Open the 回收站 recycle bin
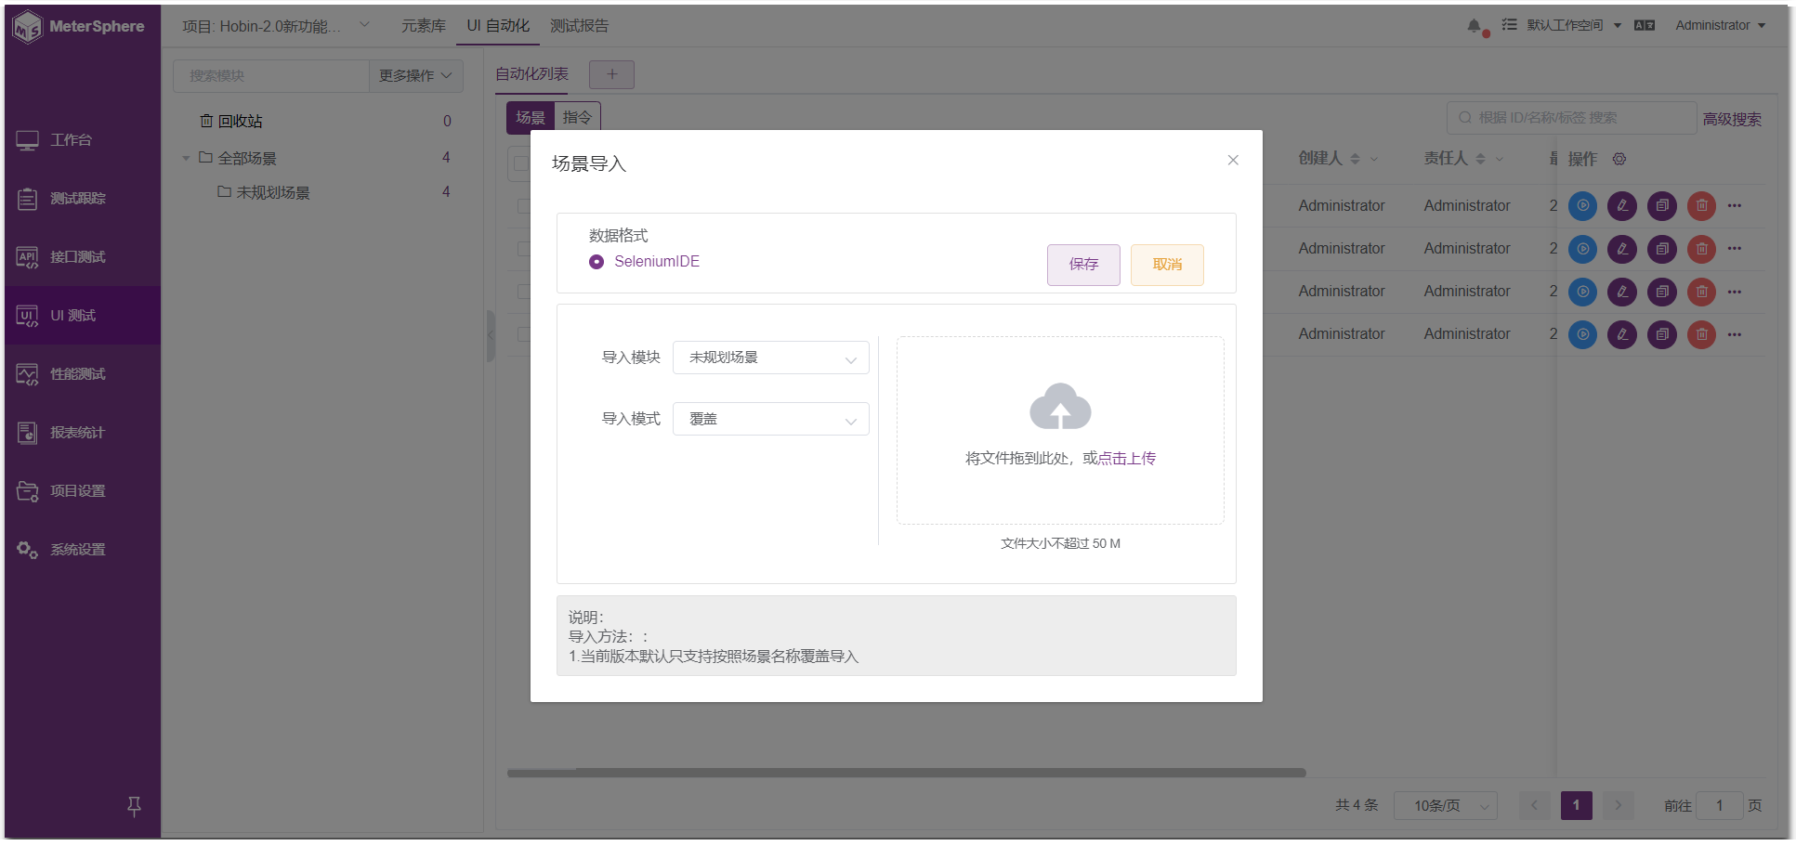 pyautogui.click(x=231, y=122)
